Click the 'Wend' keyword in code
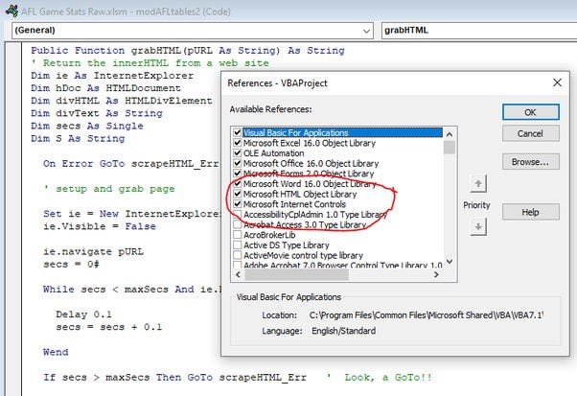 (x=56, y=352)
